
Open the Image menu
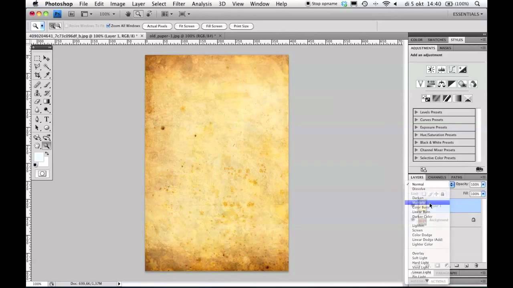[117, 4]
